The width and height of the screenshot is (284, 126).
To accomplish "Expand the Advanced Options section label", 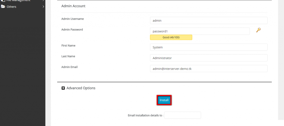I will point(81,88).
